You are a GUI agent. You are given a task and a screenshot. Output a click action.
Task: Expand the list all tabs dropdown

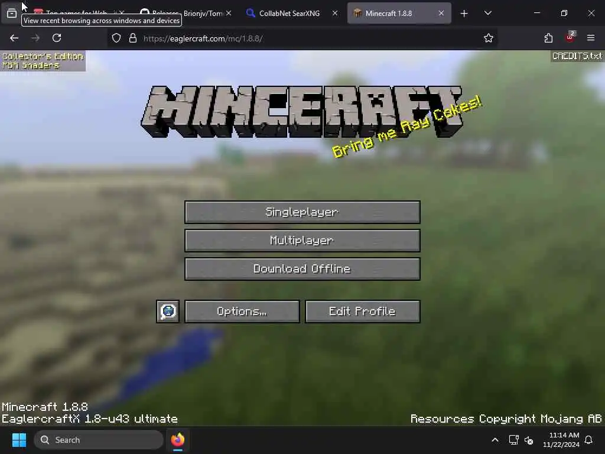point(487,13)
